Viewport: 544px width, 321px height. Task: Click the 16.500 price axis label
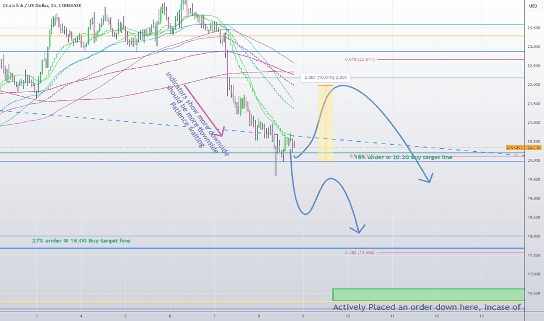pyautogui.click(x=533, y=293)
